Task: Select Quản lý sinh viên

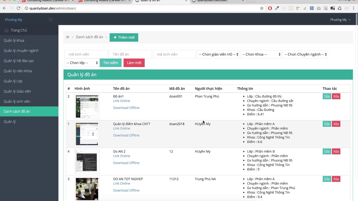Action: pos(29,101)
